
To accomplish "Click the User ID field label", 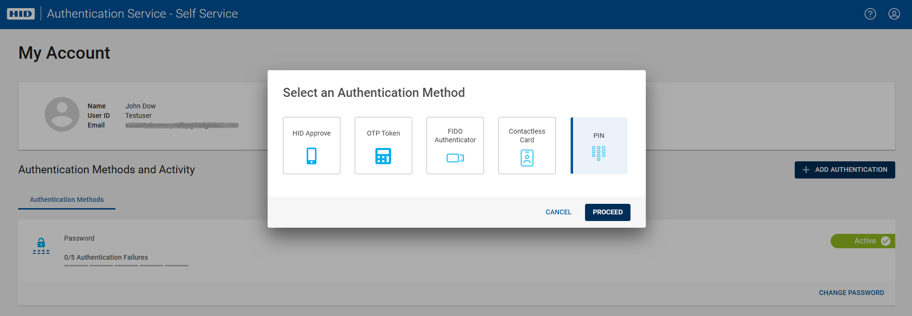I will pos(99,116).
